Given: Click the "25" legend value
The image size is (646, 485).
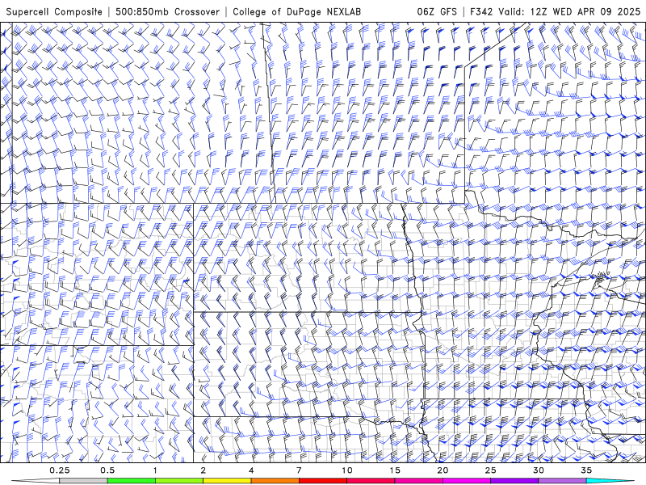Looking at the screenshot, I should click(x=490, y=470).
